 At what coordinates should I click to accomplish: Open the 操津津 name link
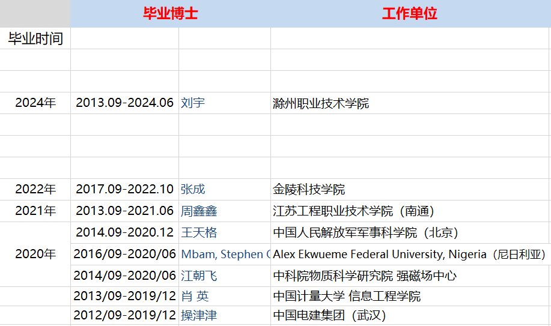199,316
